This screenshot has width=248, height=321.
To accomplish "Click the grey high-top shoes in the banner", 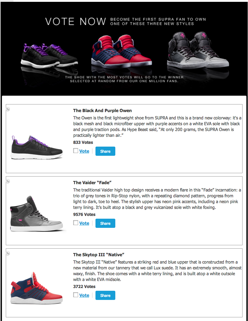I will pos(198,50).
